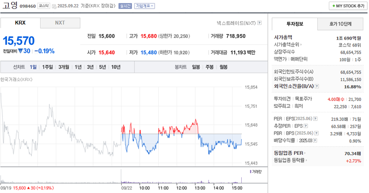Screen dimensions: 369x193
Task: Click the blue down-triangle beside 30
Action: 20,51
